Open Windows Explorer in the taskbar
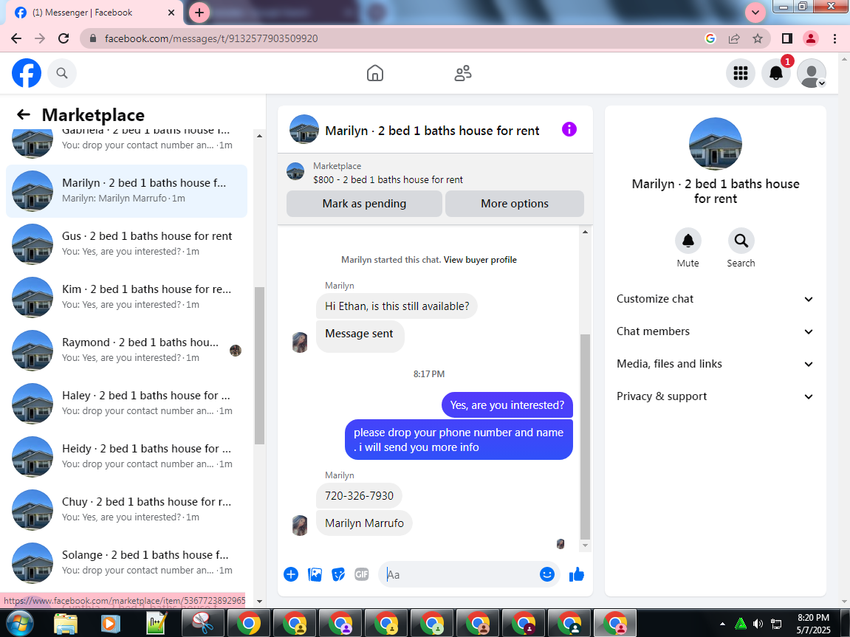 click(x=66, y=624)
